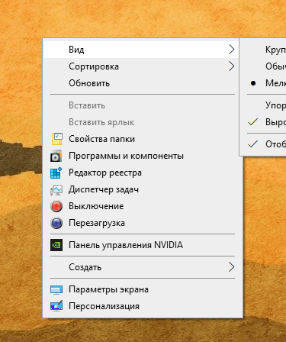Open the Вид menu entry
The width and height of the screenshot is (286, 342).
click(141, 50)
